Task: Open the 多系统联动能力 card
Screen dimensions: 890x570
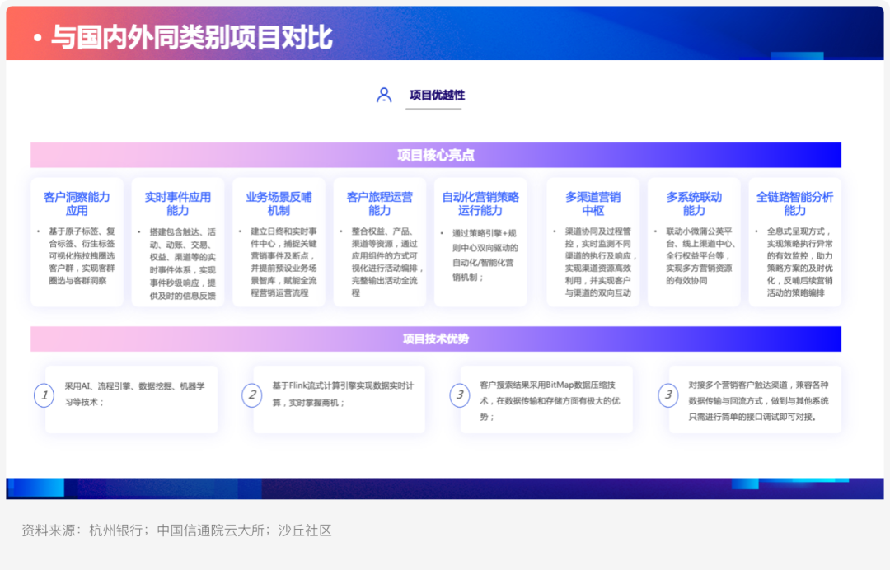Action: [694, 242]
